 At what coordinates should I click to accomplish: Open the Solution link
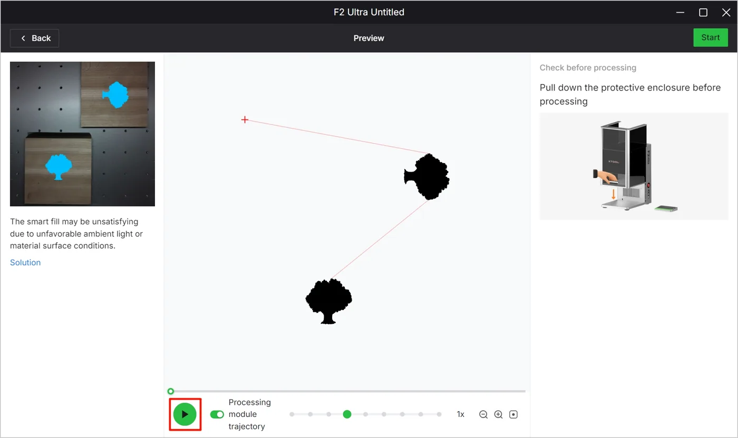25,262
